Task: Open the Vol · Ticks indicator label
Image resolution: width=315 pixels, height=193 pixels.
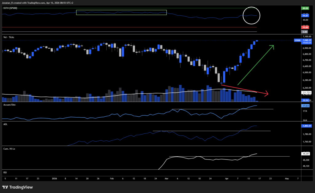Action: [x=9, y=37]
